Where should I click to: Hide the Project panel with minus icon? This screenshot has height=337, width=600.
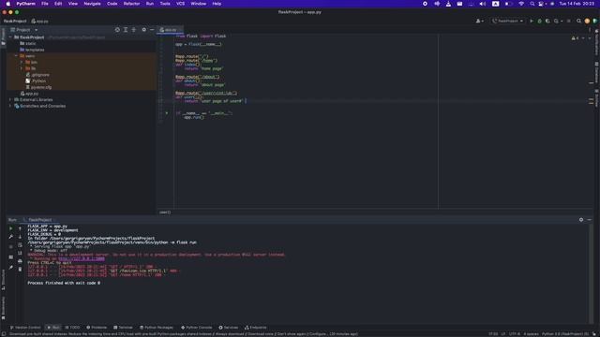pyautogui.click(x=152, y=29)
